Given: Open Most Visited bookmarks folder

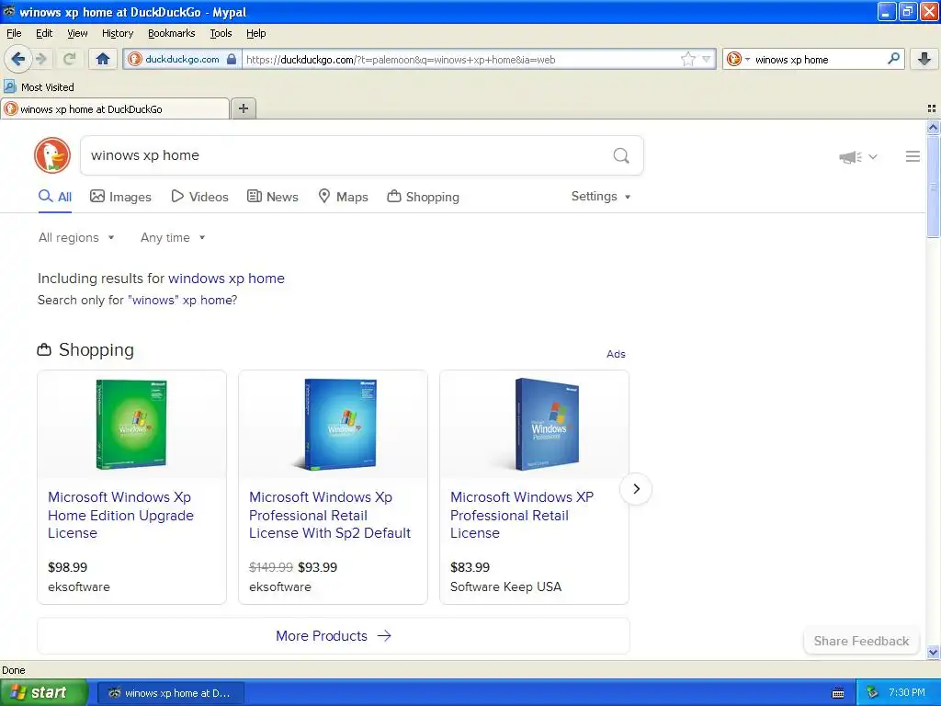Looking at the screenshot, I should coord(39,87).
